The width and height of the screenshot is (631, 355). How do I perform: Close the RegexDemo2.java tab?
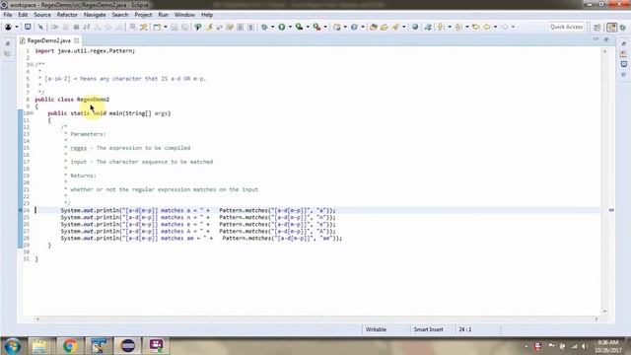(x=77, y=40)
